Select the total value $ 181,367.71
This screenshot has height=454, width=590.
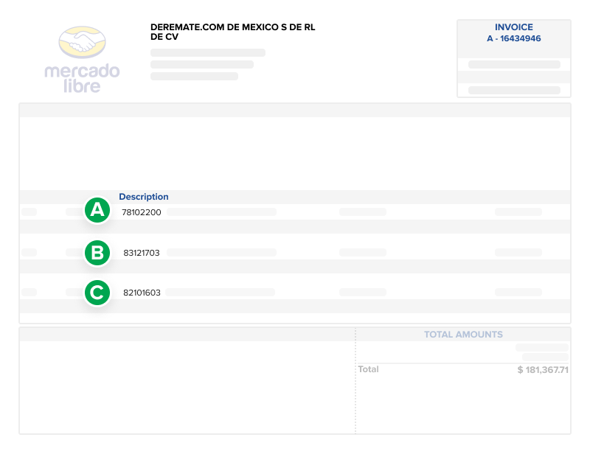[x=543, y=370]
